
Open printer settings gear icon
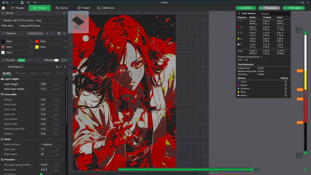click(x=64, y=13)
